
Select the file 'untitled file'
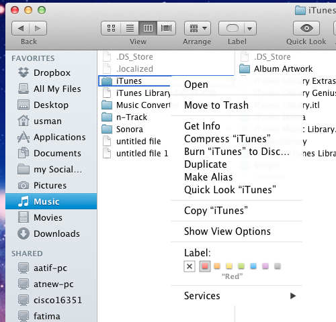[x=132, y=142]
